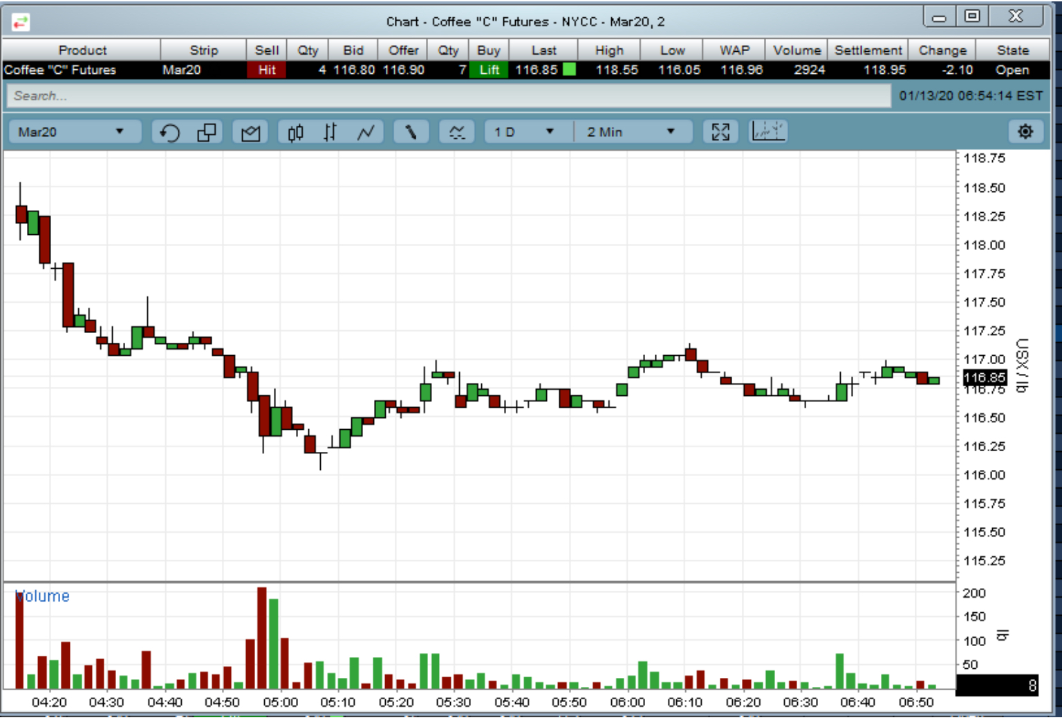Click the fullscreen expand icon

[720, 132]
